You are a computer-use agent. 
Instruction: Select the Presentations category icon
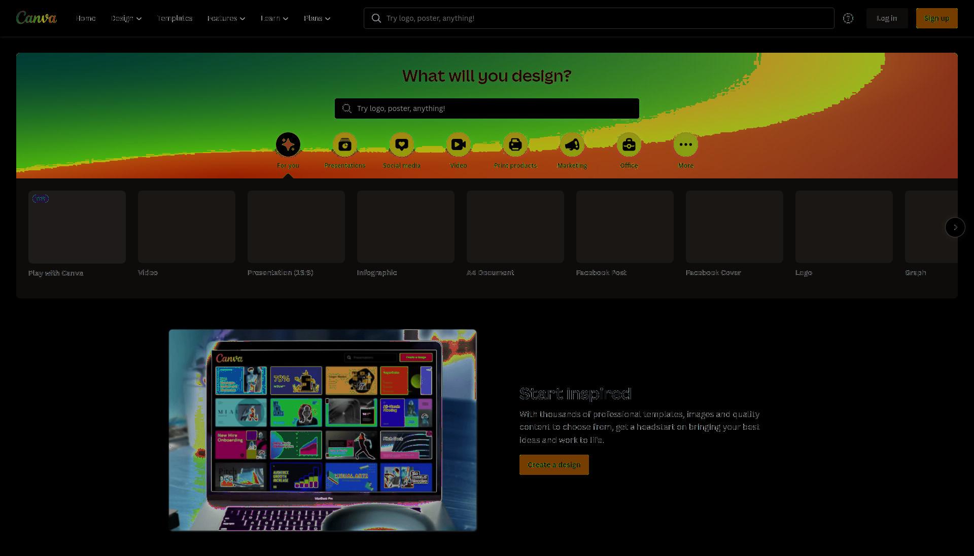(x=345, y=145)
